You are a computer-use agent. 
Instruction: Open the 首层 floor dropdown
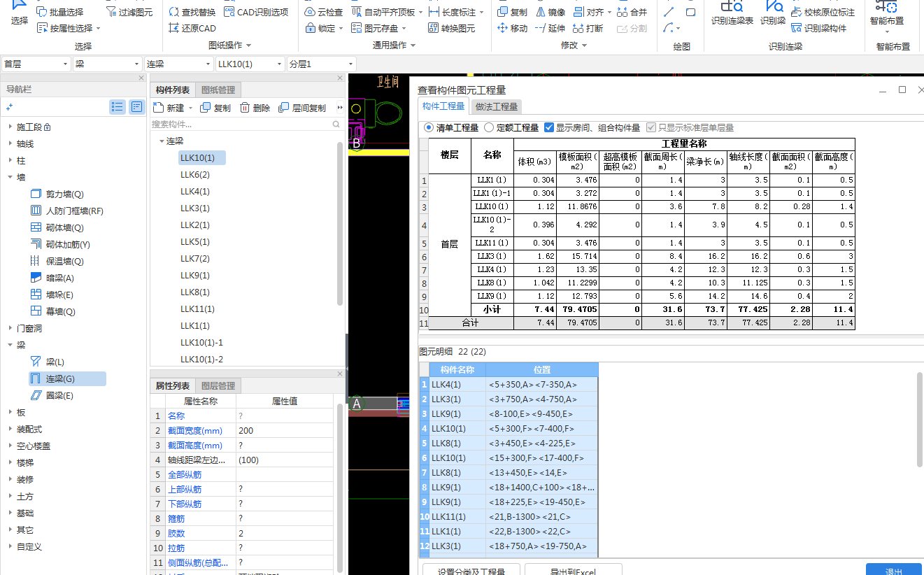35,64
